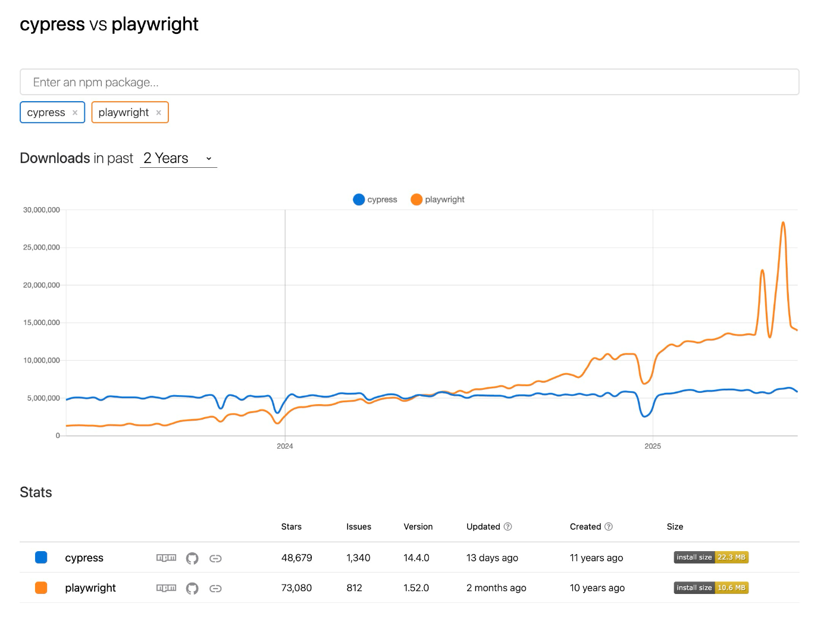Open the playwright GitHub repository icon
This screenshot has width=833, height=619.
pyautogui.click(x=192, y=589)
